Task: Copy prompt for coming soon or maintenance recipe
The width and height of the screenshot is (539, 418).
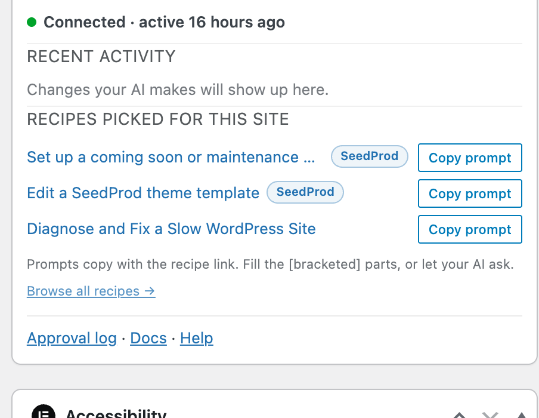Action: click(x=470, y=158)
